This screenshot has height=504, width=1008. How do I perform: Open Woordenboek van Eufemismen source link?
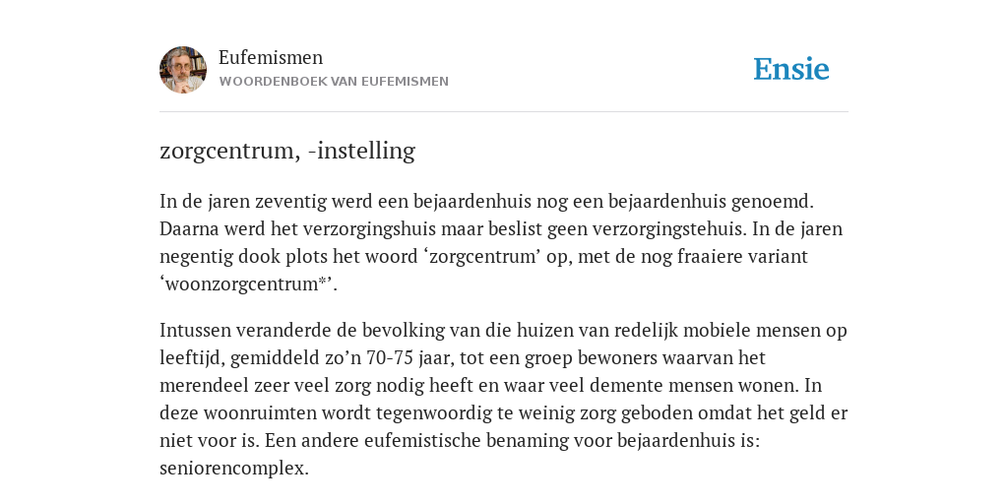[x=334, y=82]
